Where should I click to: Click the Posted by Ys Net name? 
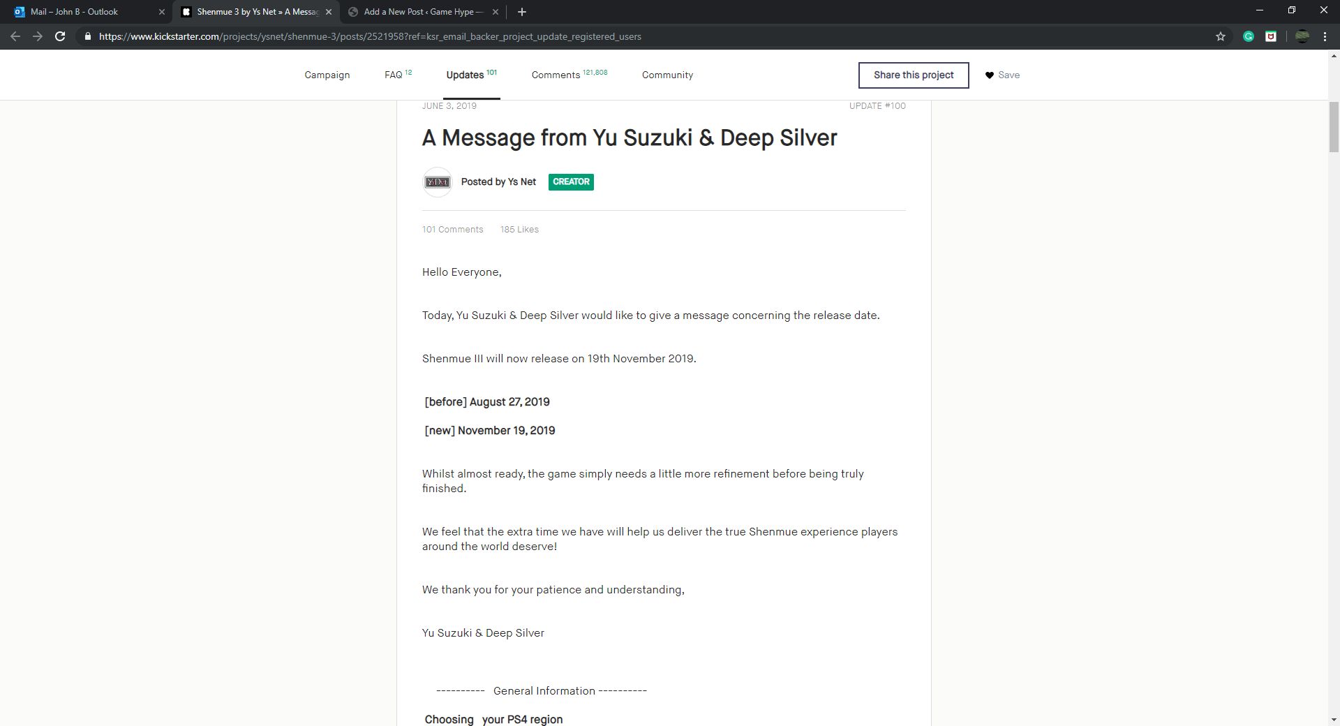pos(498,182)
